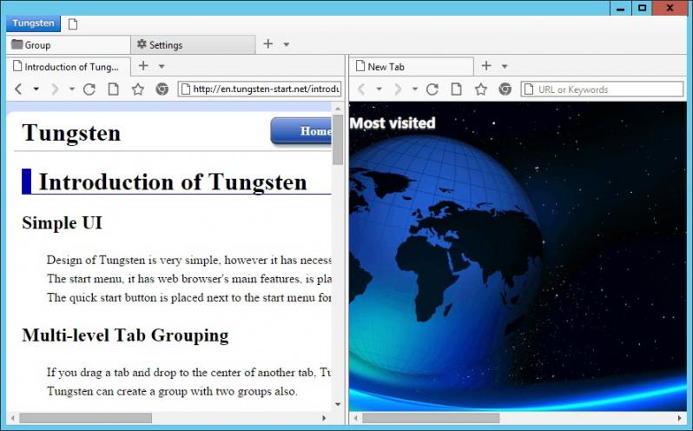Click left pane horizontal scroll left arrow
This screenshot has width=693, height=431.
tap(12, 418)
